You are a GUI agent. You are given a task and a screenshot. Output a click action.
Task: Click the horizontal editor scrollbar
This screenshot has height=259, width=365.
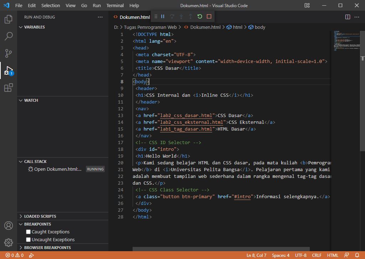(x=221, y=249)
